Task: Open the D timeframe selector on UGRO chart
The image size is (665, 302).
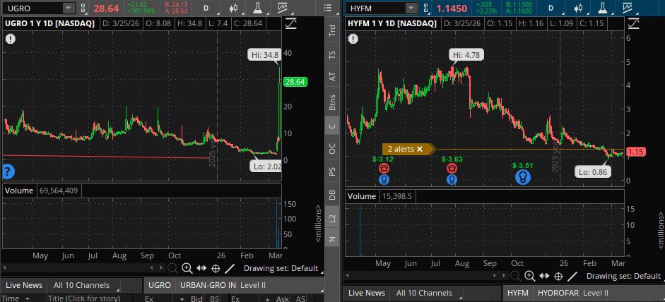Action: click(x=206, y=8)
